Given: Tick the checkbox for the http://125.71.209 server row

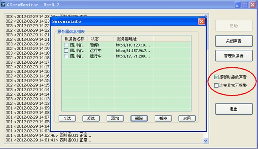Looking at the screenshot, I should click(66, 56).
